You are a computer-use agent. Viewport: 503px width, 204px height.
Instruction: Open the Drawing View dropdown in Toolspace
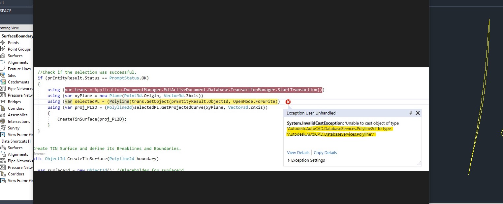pyautogui.click(x=16, y=28)
